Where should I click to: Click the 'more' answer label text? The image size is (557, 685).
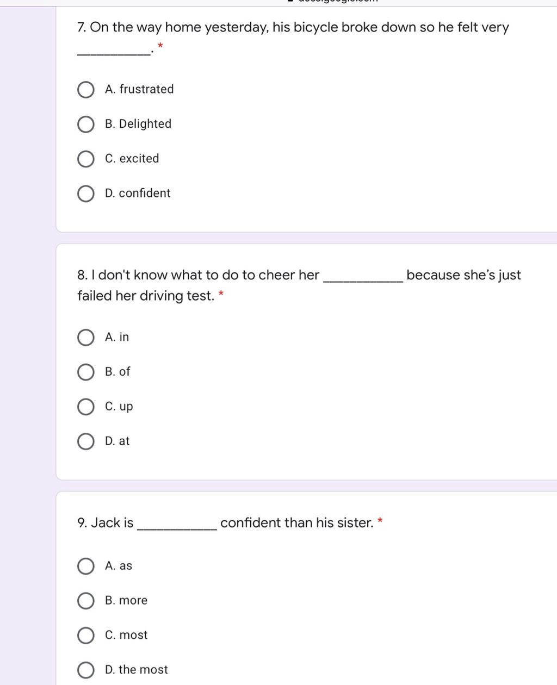[x=133, y=601]
